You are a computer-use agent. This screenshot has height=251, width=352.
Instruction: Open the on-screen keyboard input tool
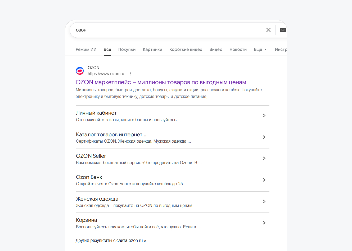click(x=283, y=30)
